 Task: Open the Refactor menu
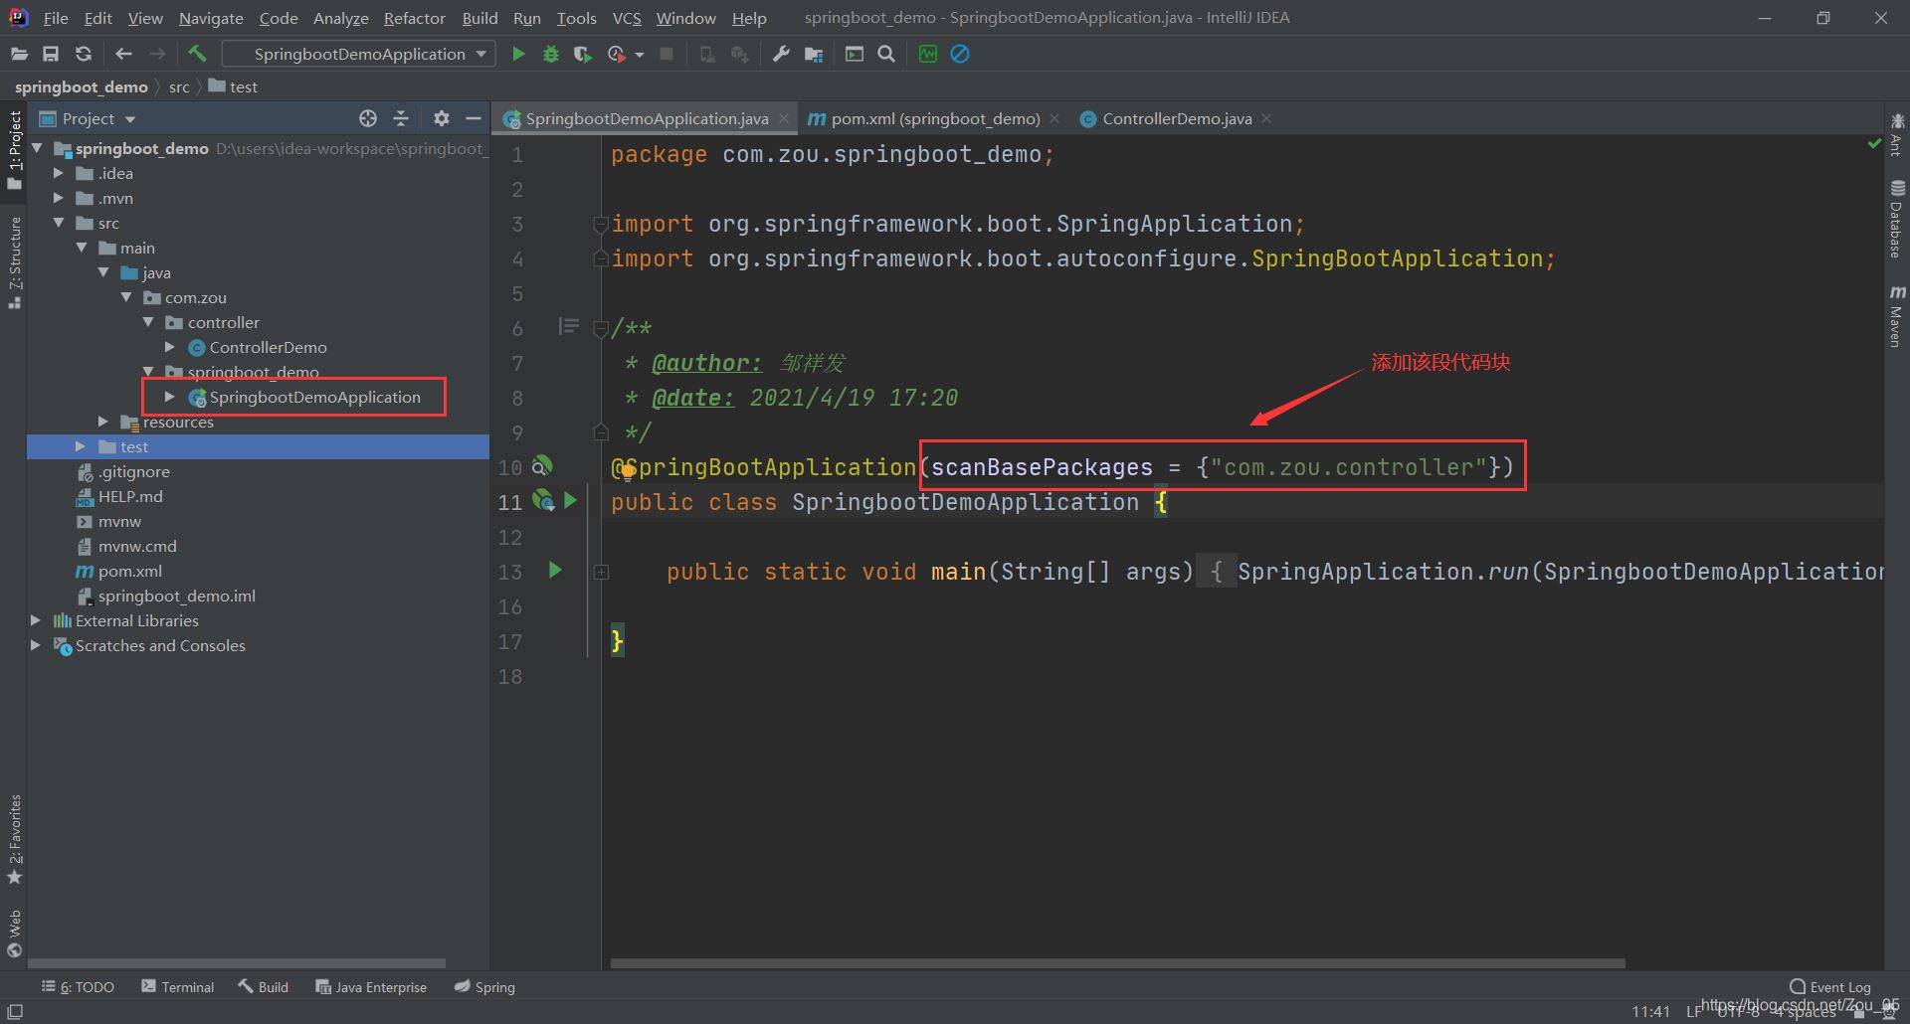click(x=414, y=18)
